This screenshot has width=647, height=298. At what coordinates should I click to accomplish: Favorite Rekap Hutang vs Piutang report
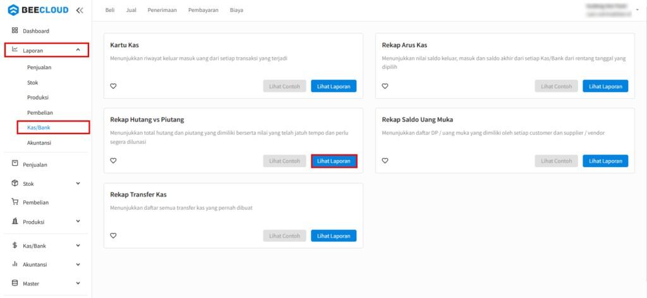[114, 161]
